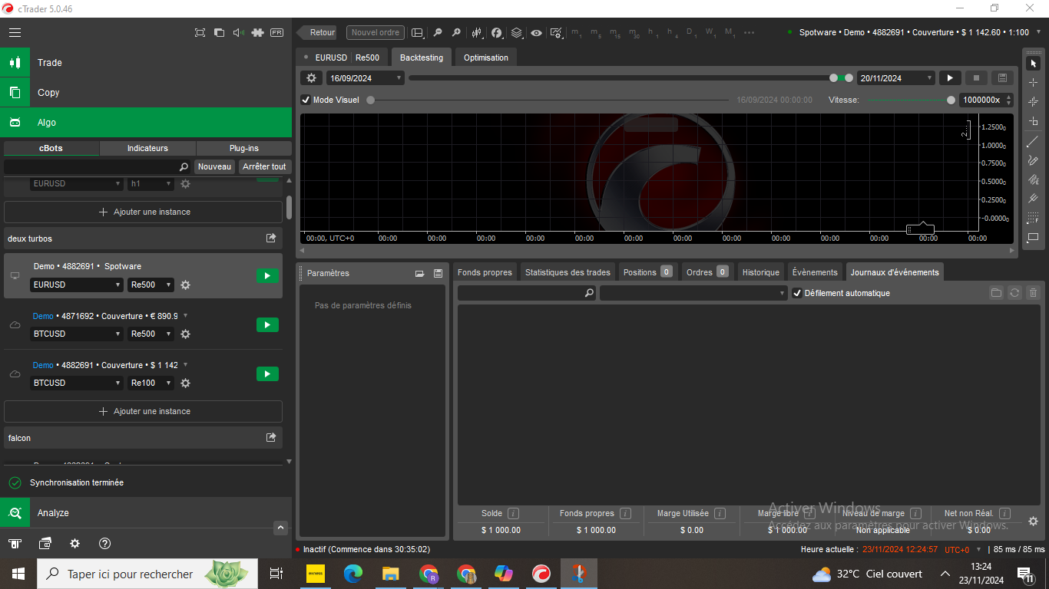
Task: Click the Arrêter tout button
Action: 264,166
